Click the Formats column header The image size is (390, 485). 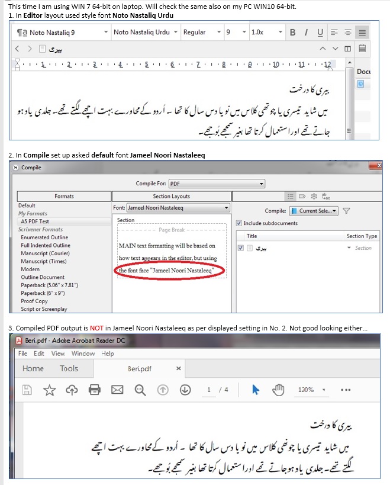pos(64,196)
